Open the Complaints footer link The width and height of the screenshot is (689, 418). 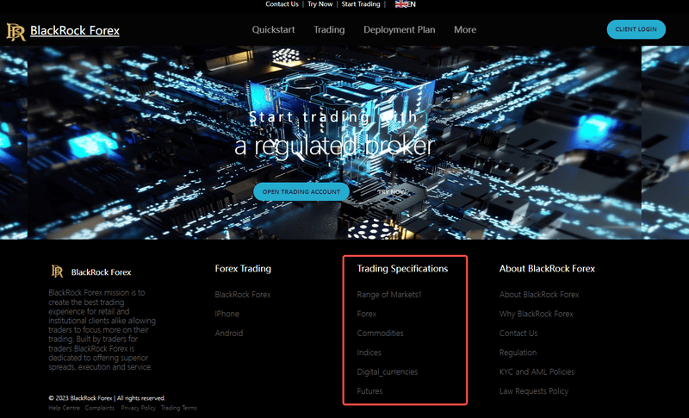coord(99,408)
